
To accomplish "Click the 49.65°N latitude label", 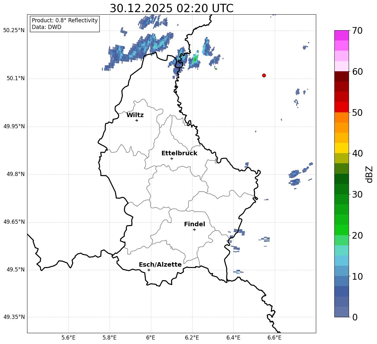I will coord(14,222).
